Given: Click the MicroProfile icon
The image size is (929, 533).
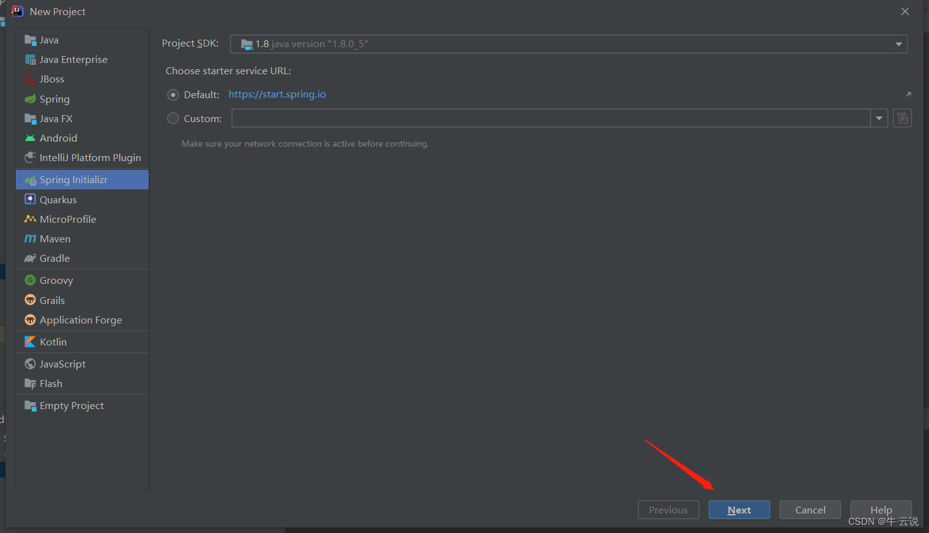Looking at the screenshot, I should [x=30, y=219].
